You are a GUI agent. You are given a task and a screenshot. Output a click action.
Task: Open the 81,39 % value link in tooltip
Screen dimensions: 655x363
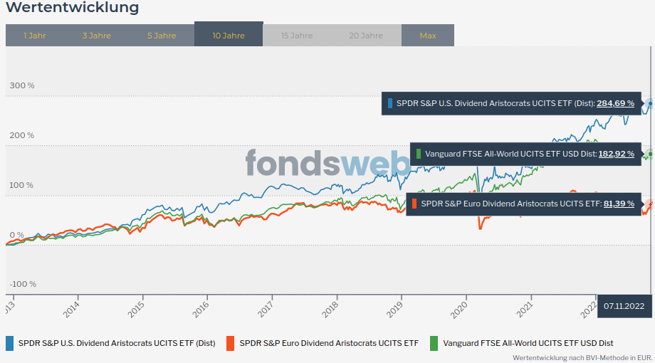(x=619, y=204)
